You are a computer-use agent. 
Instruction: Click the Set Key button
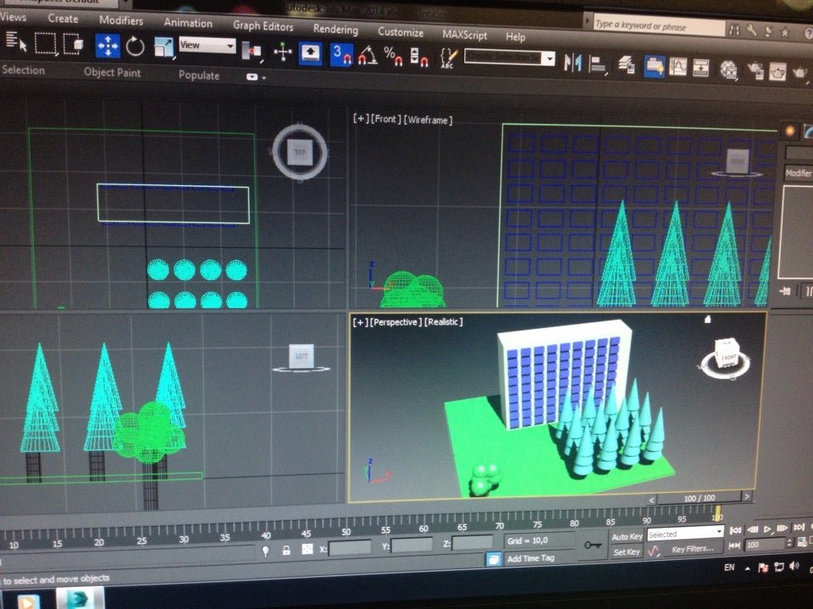[x=627, y=551]
